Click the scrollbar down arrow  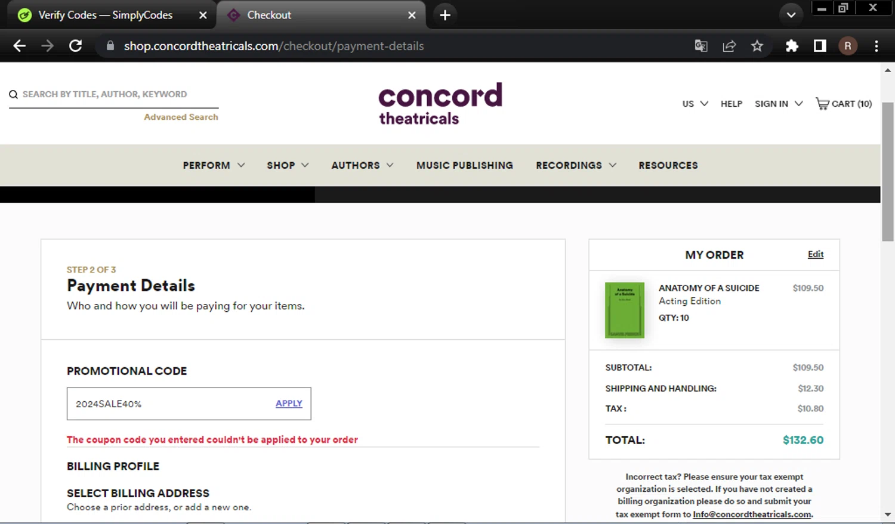click(x=888, y=514)
